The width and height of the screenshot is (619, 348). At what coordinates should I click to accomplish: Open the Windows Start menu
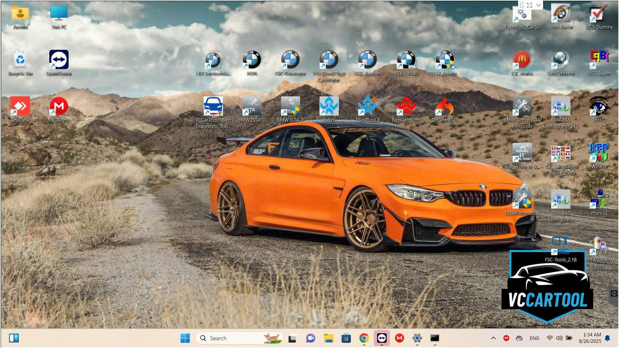pyautogui.click(x=185, y=338)
